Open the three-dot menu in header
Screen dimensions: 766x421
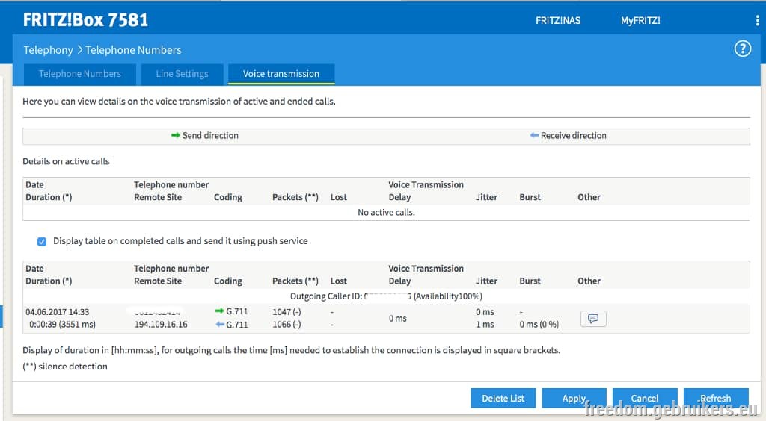click(x=757, y=20)
